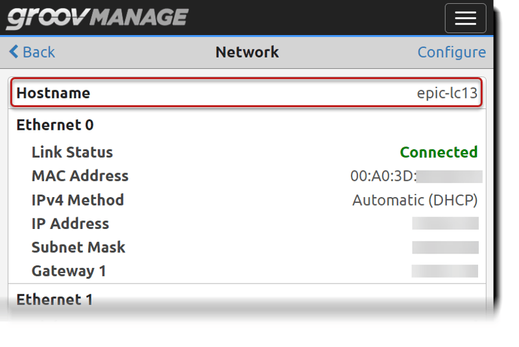Image resolution: width=519 pixels, height=347 pixels.
Task: Click the 00:A0:3D MAC address value
Action: point(383,176)
